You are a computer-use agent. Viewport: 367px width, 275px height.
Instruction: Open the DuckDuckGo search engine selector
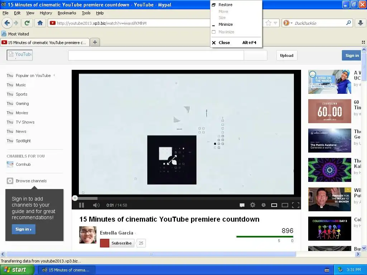click(x=288, y=23)
